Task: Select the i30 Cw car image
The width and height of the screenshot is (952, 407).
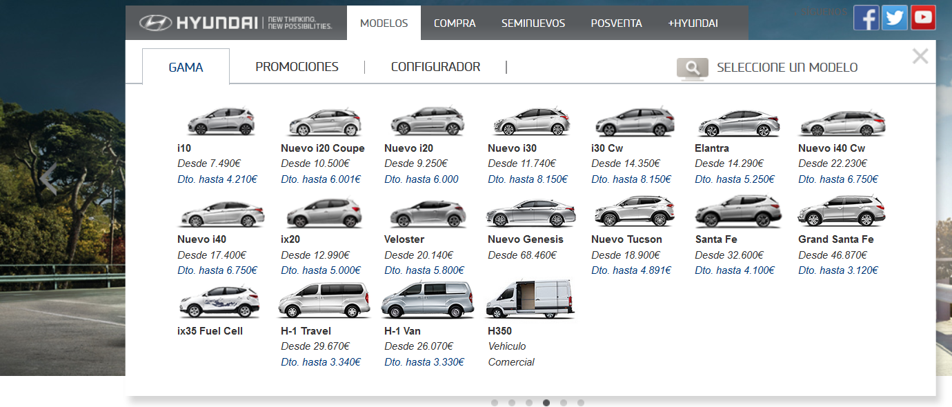Action: click(x=634, y=122)
